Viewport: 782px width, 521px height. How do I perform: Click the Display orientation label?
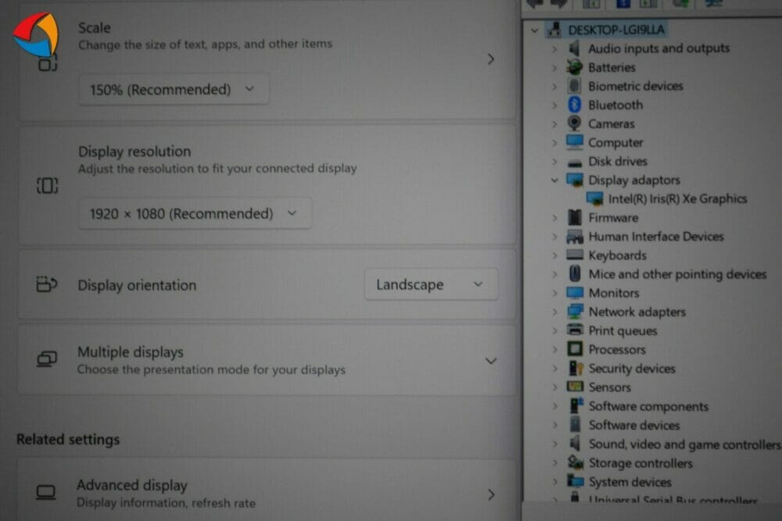tap(137, 285)
